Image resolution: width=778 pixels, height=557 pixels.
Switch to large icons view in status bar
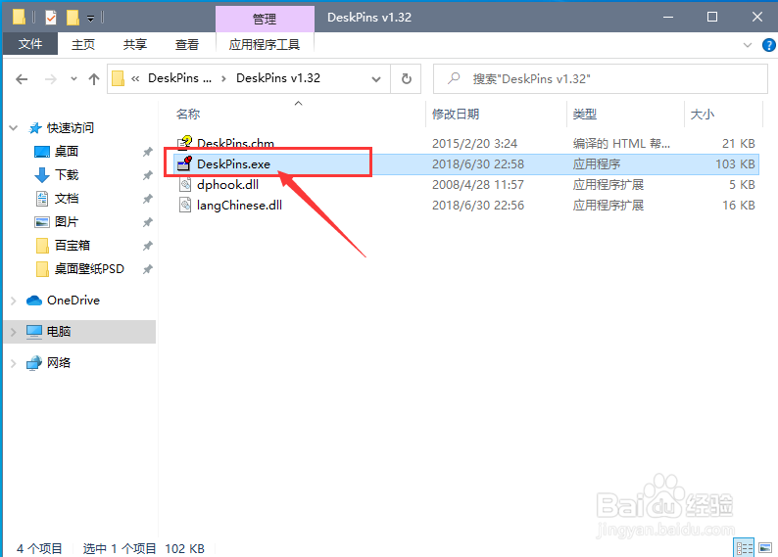tap(765, 548)
